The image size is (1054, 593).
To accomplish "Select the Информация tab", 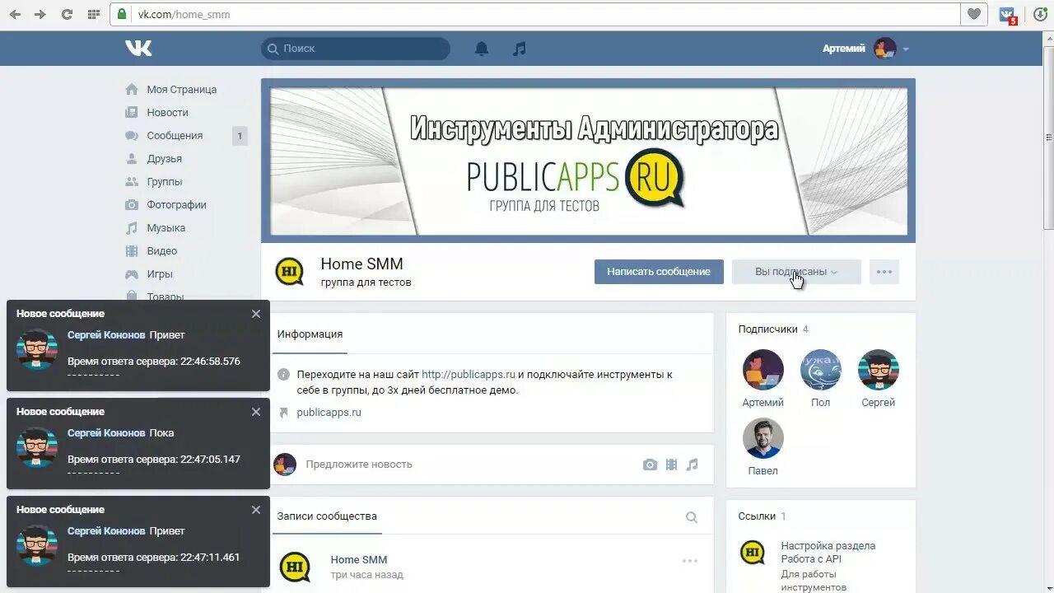I will click(x=310, y=334).
